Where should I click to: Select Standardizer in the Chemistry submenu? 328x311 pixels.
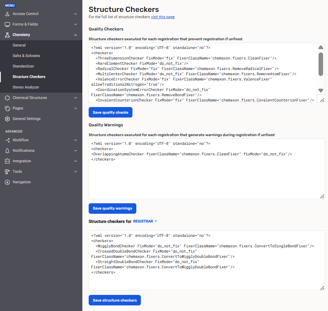(x=23, y=66)
